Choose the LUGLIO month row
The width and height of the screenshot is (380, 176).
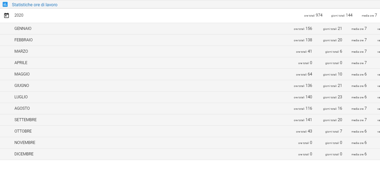pos(21,97)
